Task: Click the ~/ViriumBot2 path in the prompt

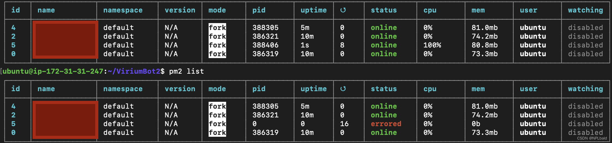Action: (x=134, y=71)
